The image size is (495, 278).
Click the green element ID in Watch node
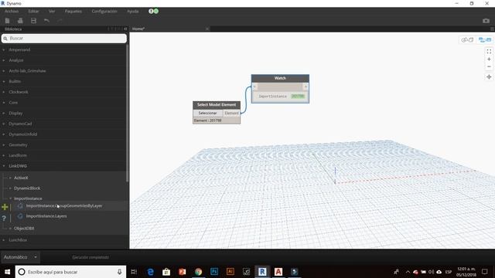pyautogui.click(x=298, y=96)
